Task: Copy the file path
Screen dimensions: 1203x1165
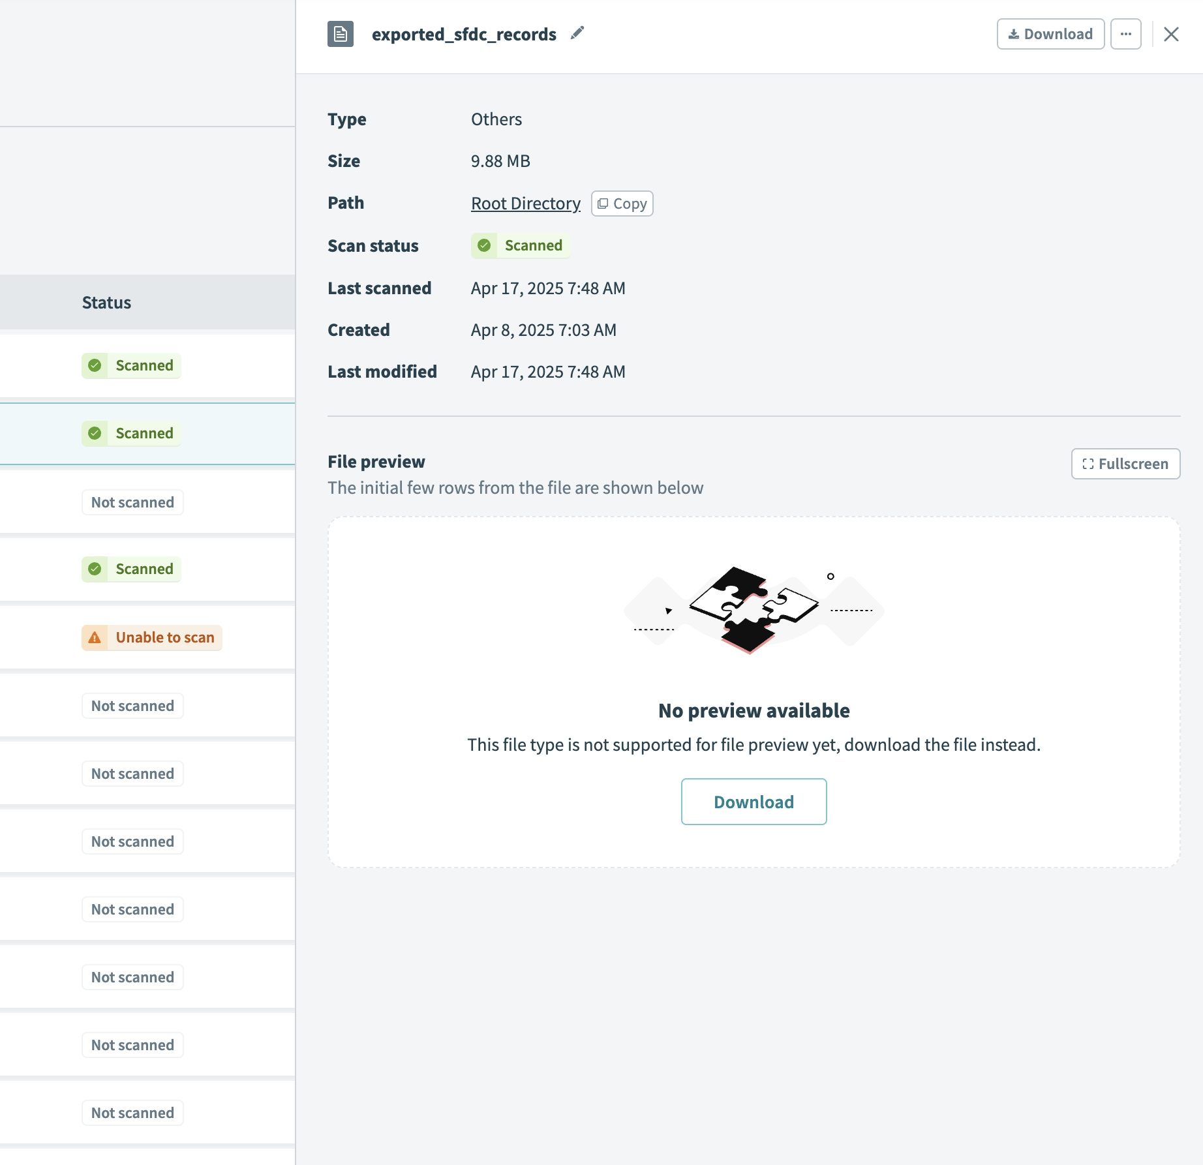Action: pyautogui.click(x=622, y=204)
